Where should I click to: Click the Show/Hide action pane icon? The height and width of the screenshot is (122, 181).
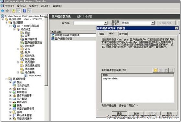[30, 11]
